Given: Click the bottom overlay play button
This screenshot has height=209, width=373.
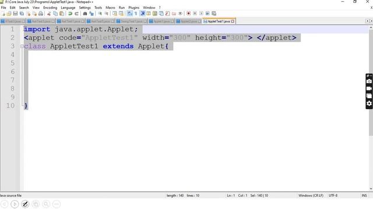Looking at the screenshot, I should 15,204.
